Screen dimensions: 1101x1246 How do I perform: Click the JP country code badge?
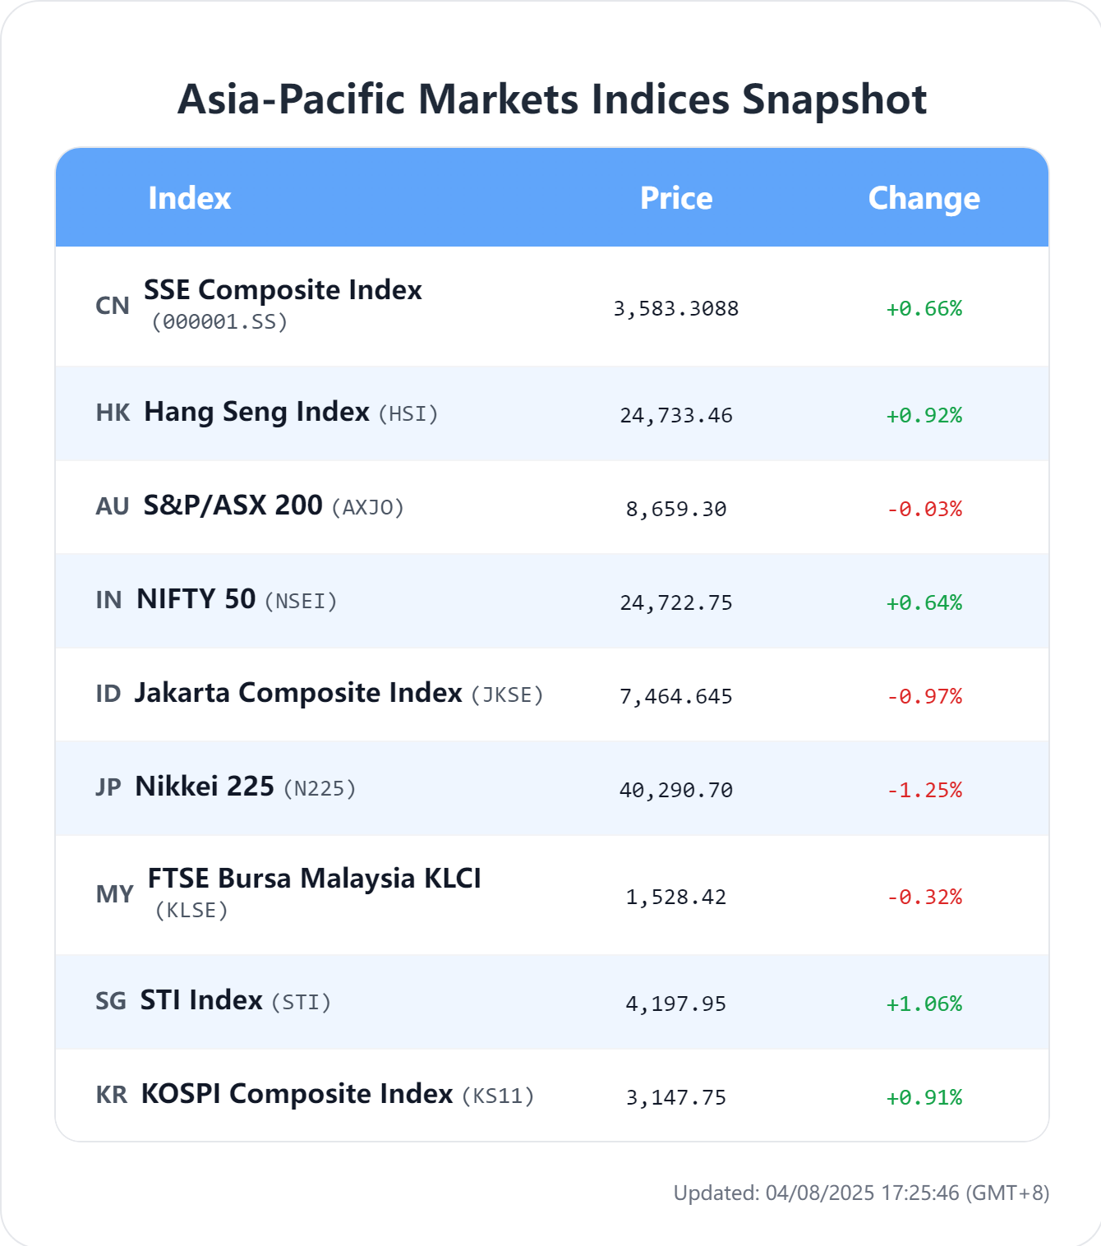pyautogui.click(x=108, y=787)
